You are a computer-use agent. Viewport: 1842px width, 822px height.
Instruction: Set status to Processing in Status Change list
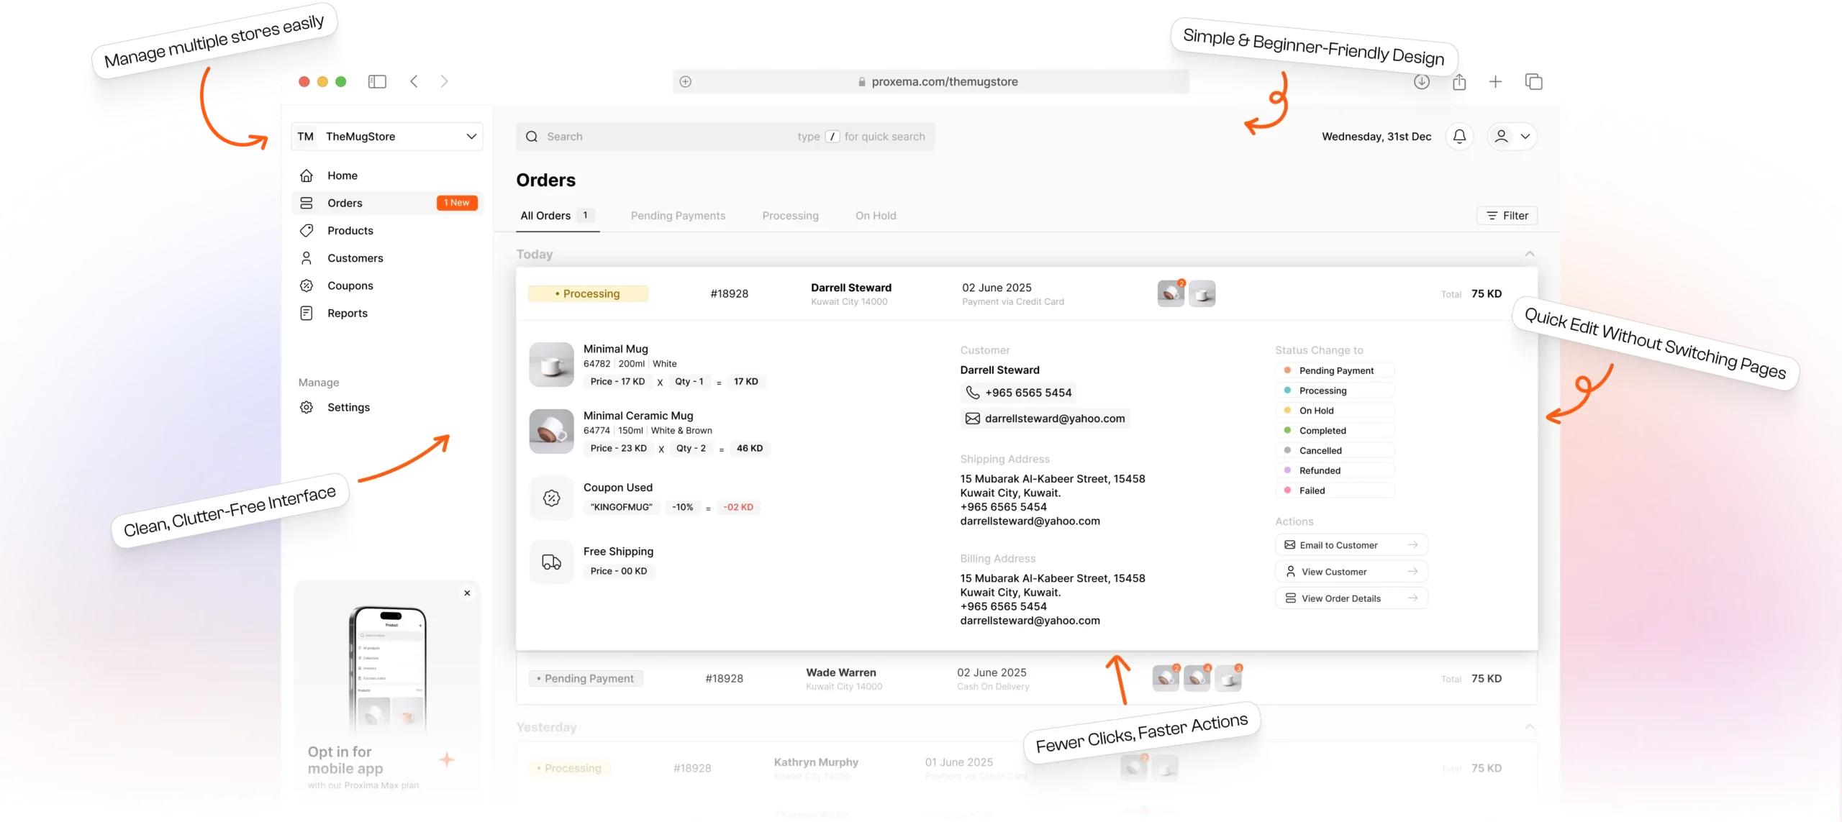click(1335, 391)
